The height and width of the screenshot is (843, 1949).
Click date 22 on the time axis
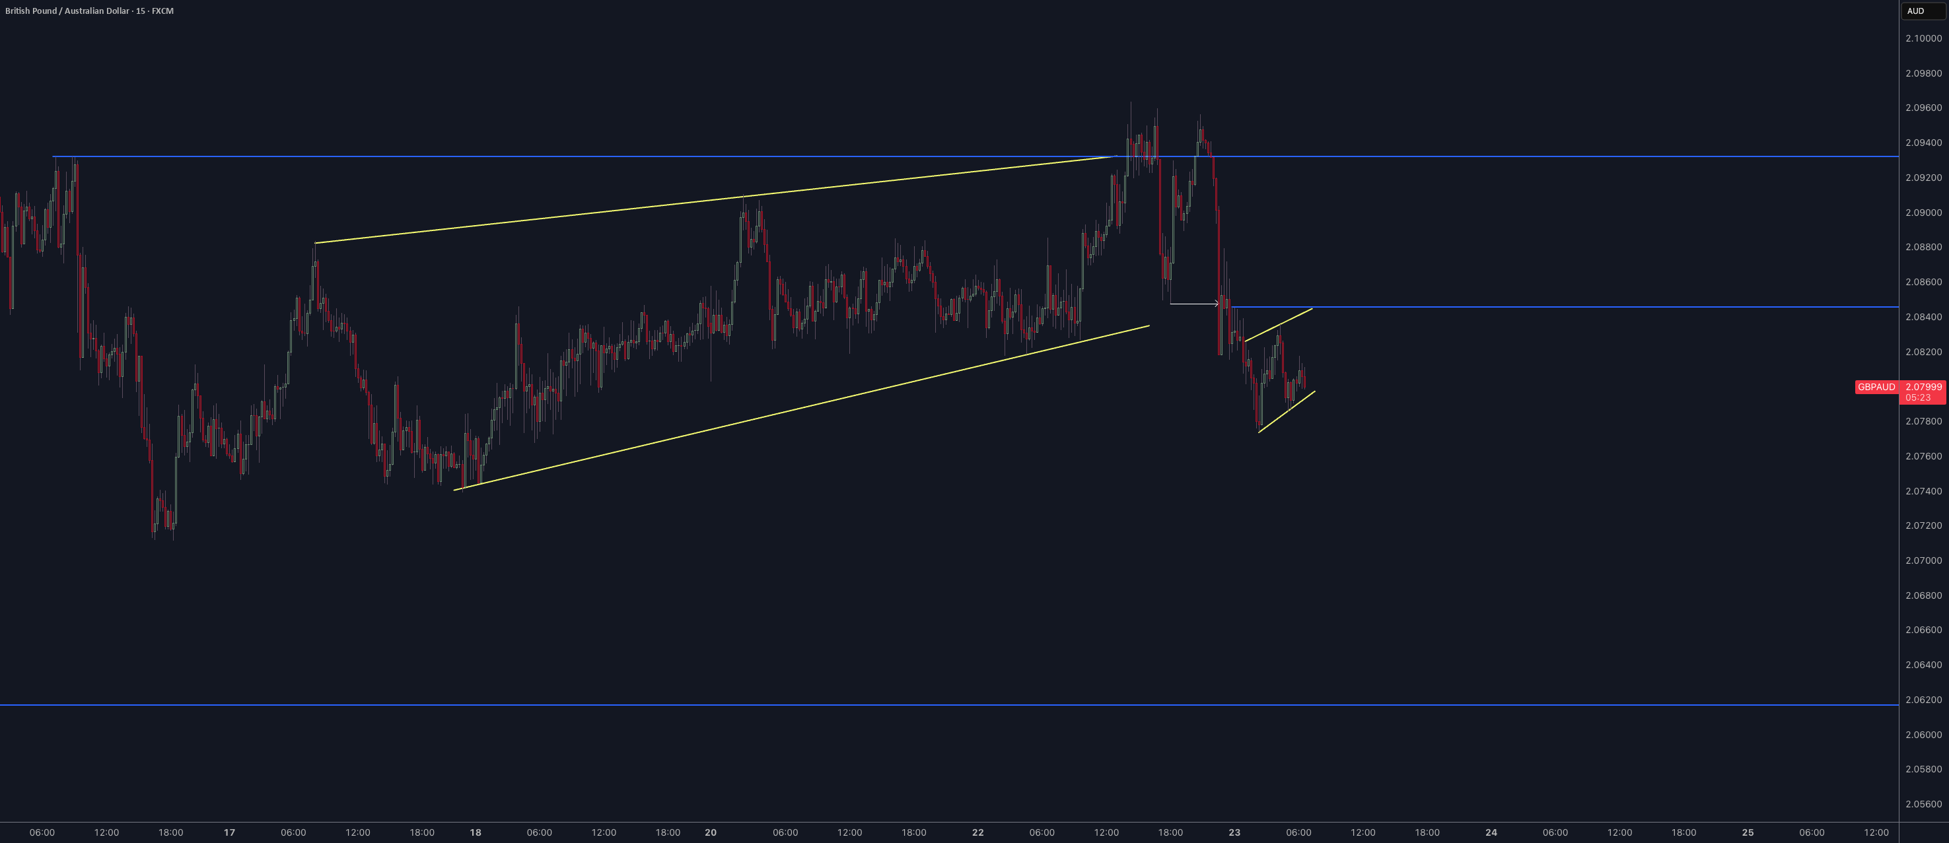click(x=977, y=832)
